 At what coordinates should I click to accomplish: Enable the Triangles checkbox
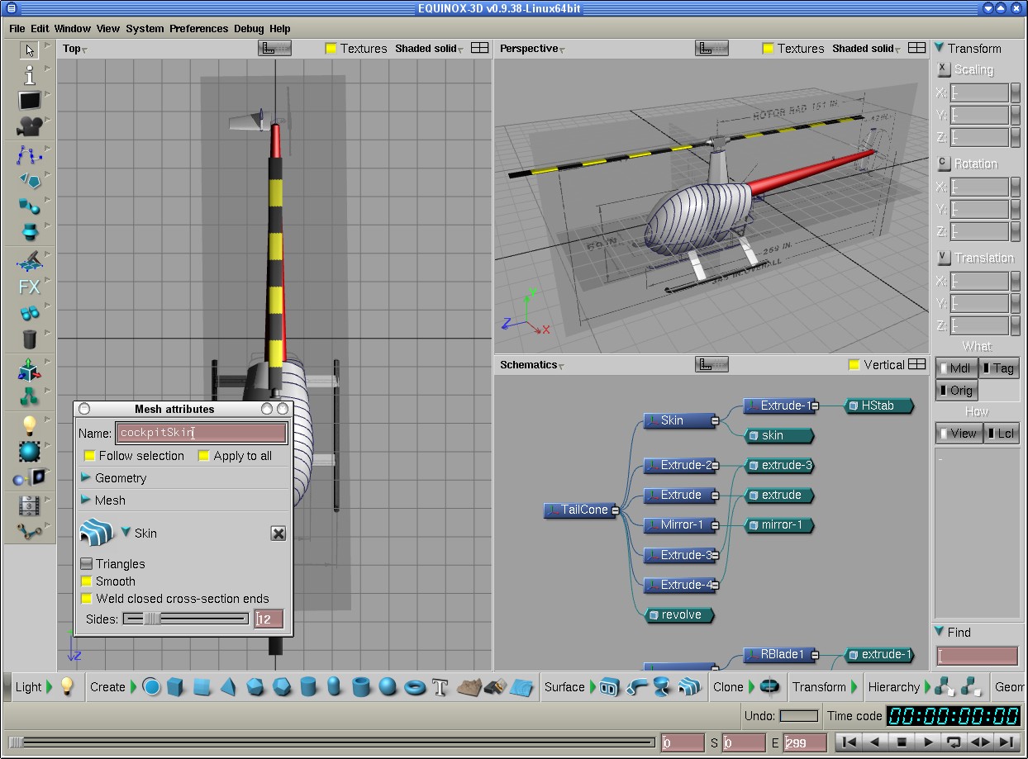(x=87, y=564)
